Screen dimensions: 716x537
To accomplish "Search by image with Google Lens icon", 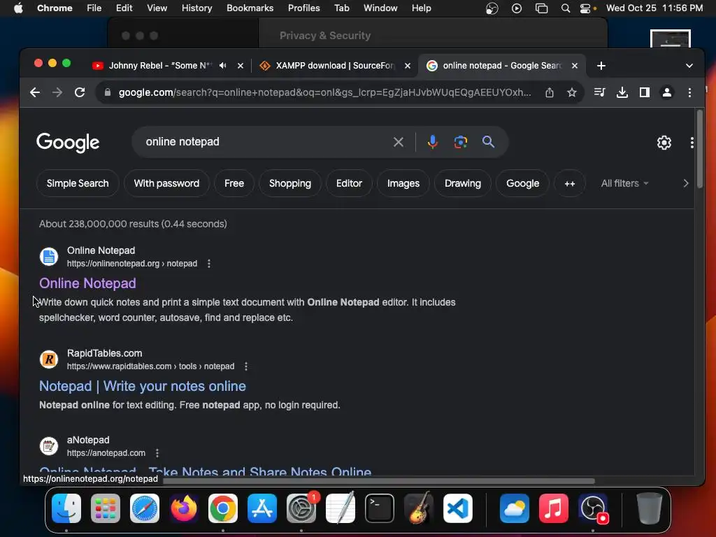I will click(460, 142).
